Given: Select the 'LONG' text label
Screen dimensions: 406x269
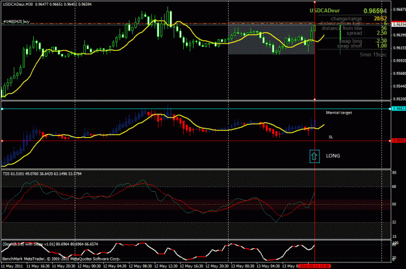Looking at the screenshot, I should (x=333, y=156).
